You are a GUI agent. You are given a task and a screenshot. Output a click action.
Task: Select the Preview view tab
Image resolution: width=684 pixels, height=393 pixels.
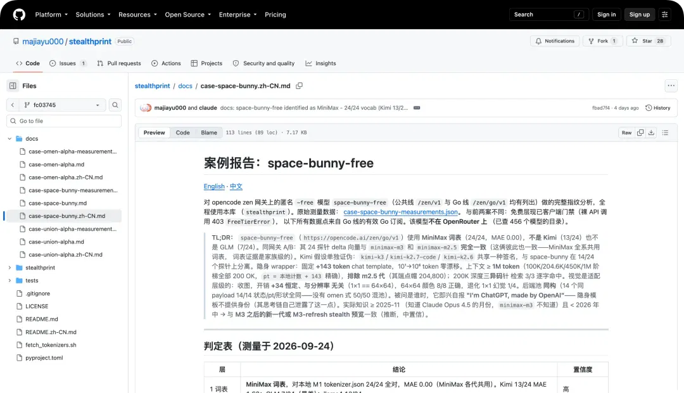(x=154, y=132)
